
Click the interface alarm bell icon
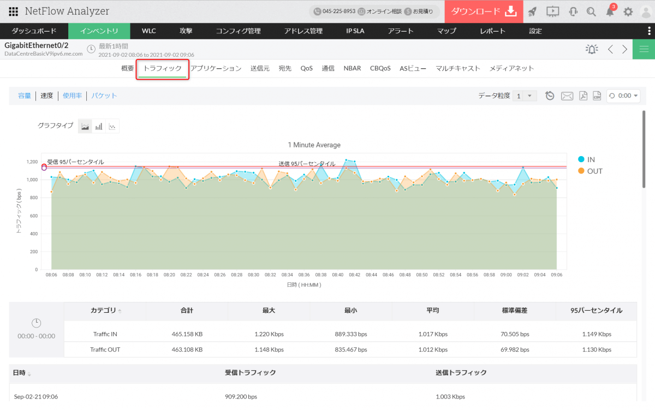[x=592, y=49]
